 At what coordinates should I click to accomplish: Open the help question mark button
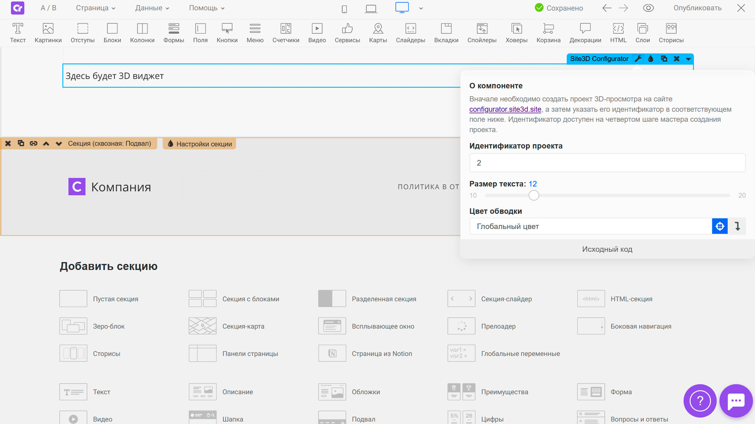click(700, 401)
